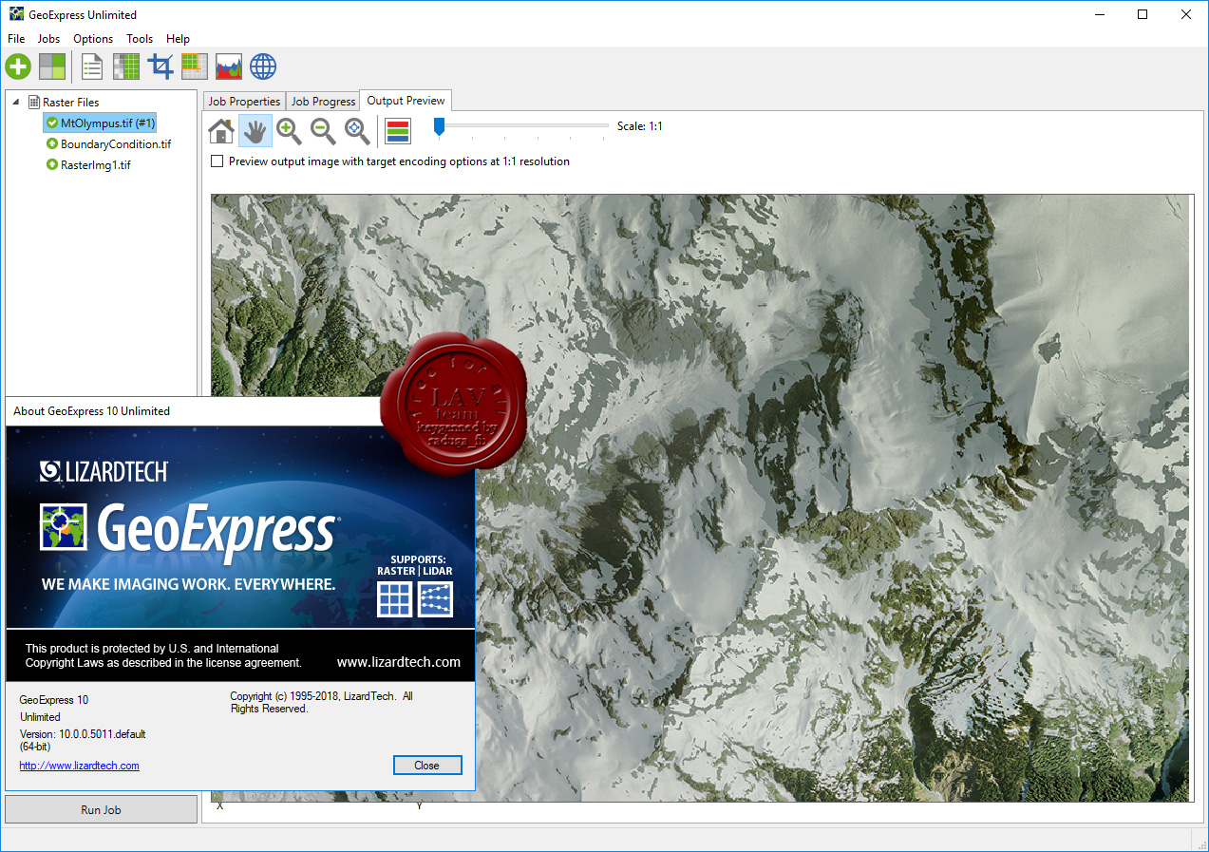
Task: Click the orange-bordered grid reproject icon
Action: [x=195, y=66]
